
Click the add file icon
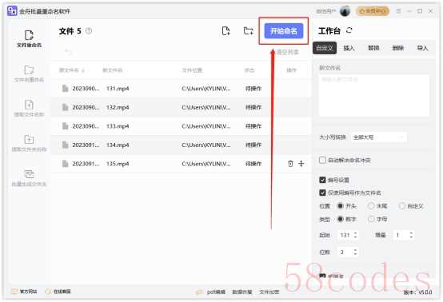click(x=226, y=31)
